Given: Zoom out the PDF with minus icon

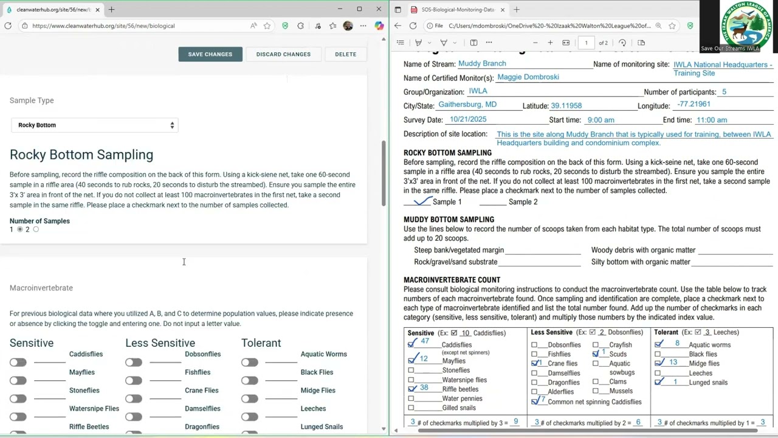Looking at the screenshot, I should [x=535, y=43].
